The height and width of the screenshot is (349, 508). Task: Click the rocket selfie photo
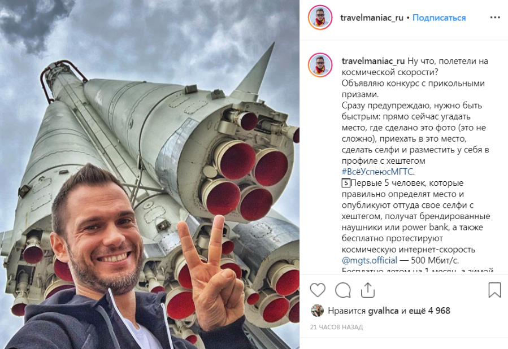click(150, 174)
